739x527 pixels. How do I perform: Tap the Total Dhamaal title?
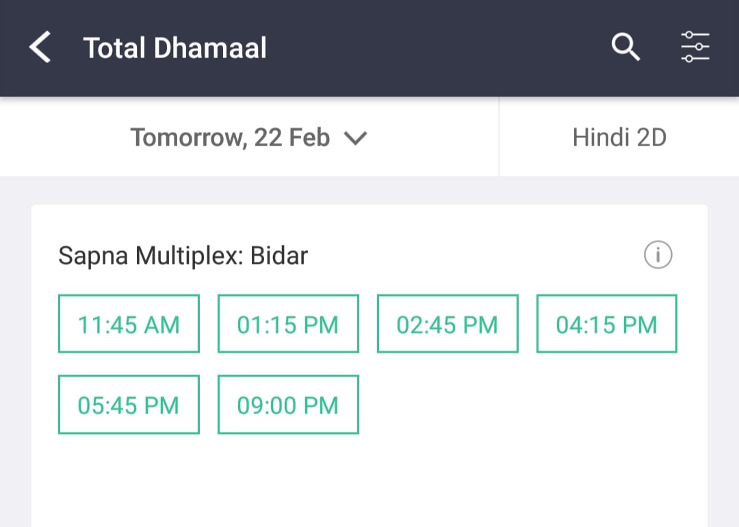point(175,48)
